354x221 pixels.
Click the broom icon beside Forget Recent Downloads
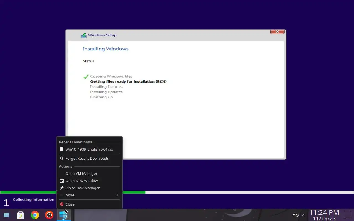(62, 158)
